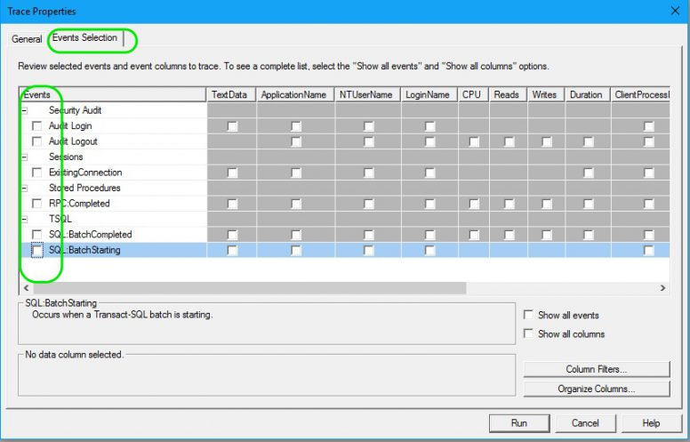Collapse the TSQL category

click(25, 220)
